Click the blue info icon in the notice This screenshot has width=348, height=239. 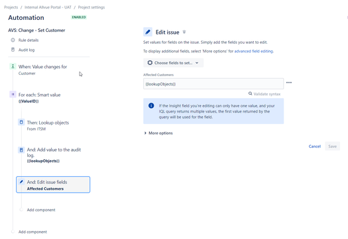click(151, 105)
